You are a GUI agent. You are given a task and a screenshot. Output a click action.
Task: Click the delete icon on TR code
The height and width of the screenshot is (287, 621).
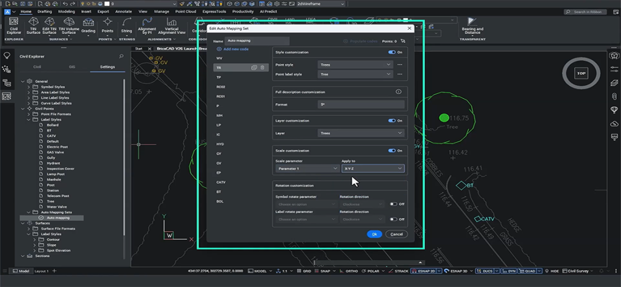point(263,67)
